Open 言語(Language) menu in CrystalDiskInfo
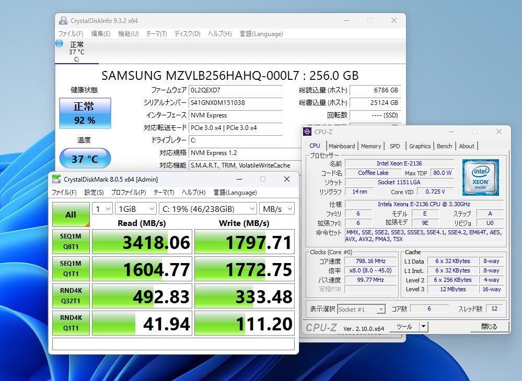 pyautogui.click(x=261, y=34)
